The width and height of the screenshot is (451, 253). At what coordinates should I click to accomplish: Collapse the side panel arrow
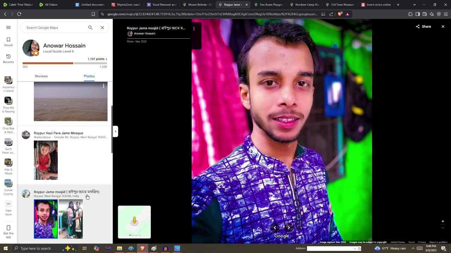115,131
